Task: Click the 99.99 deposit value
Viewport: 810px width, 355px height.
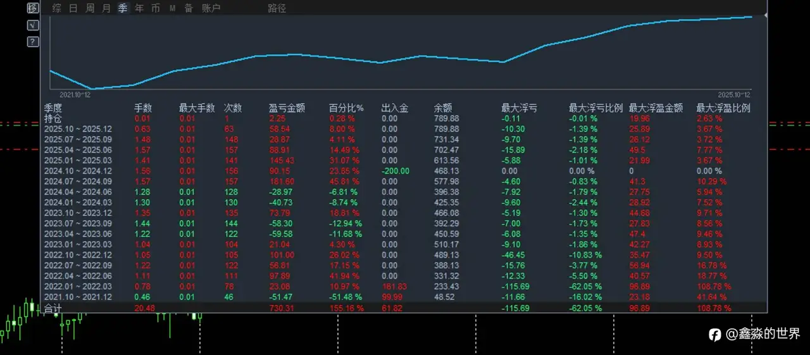Action: click(392, 297)
